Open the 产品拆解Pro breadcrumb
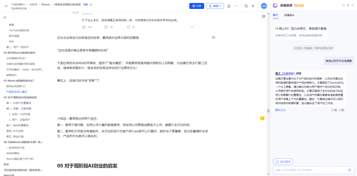This screenshot has width=357, height=176. pyautogui.click(x=18, y=4)
